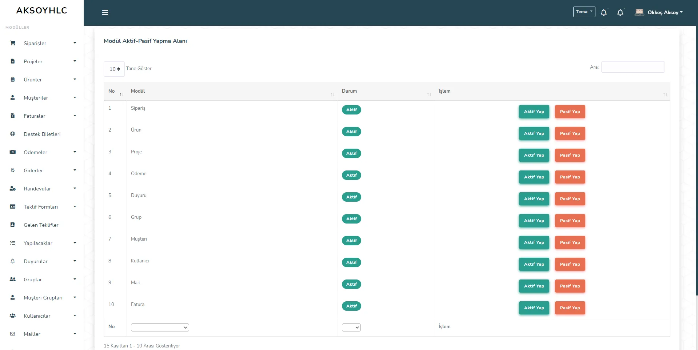The height and width of the screenshot is (350, 698).
Task: Sort by the Modül column arrows
Action: pos(332,95)
